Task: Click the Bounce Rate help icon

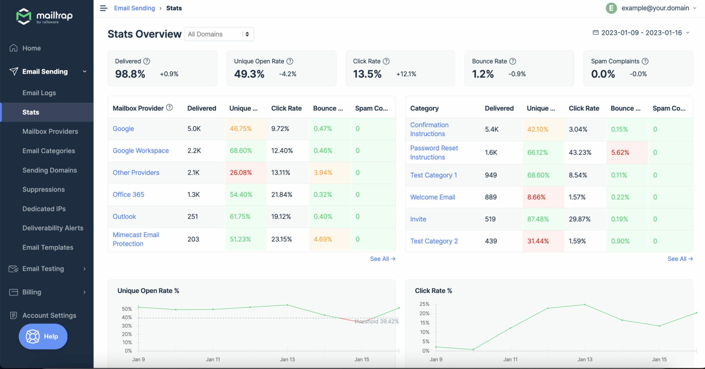Action: pyautogui.click(x=513, y=61)
